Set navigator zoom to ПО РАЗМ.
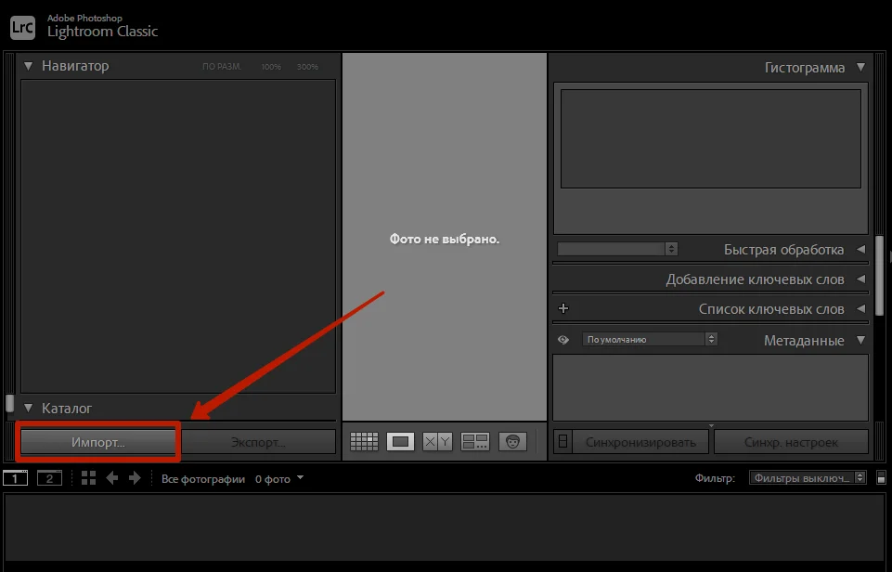Image resolution: width=892 pixels, height=572 pixels. tap(222, 67)
